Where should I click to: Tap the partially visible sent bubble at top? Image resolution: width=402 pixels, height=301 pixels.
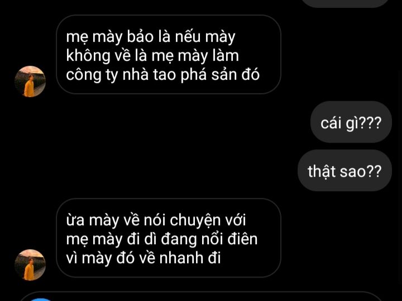click(346, 3)
